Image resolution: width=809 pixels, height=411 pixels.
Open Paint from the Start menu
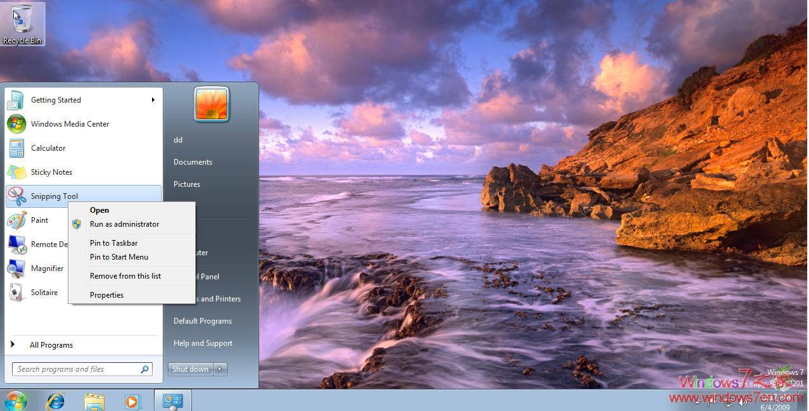coord(39,220)
